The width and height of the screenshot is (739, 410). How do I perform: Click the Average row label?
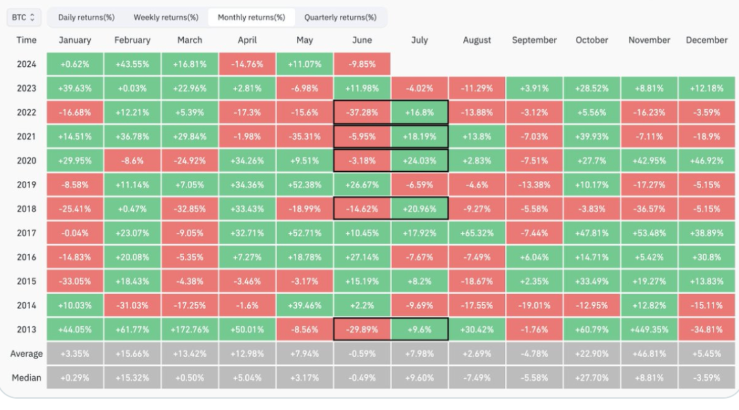[x=26, y=353]
